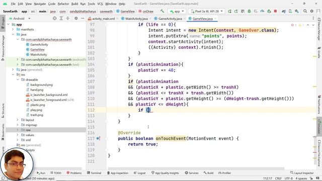The width and height of the screenshot is (322, 181).
Task: Click the onDraw breadcrumb in navigation bar
Action: (x=146, y=11)
